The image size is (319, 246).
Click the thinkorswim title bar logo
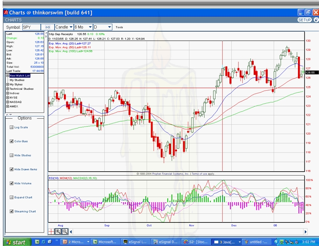6,12
